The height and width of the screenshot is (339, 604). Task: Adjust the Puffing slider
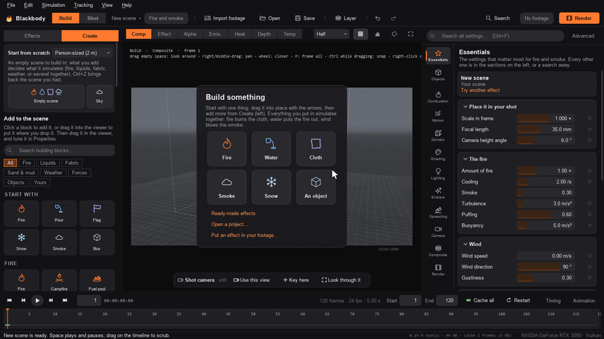pyautogui.click(x=546, y=214)
